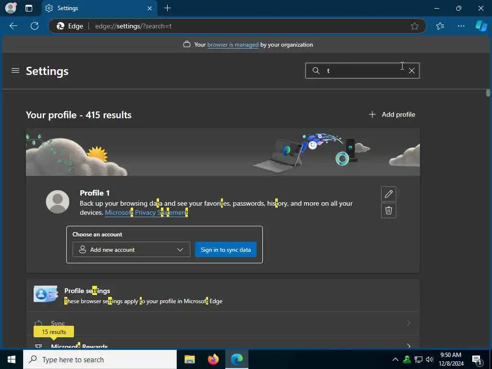Click the 'Your profile - 415 results' heading
This screenshot has width=492, height=369.
tap(79, 115)
